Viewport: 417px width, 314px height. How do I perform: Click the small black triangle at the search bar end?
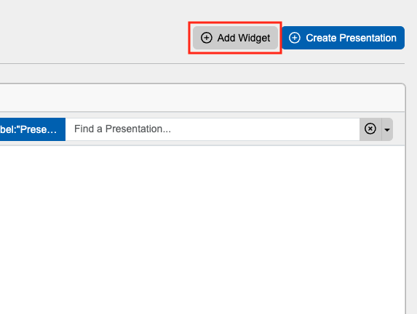(x=387, y=130)
